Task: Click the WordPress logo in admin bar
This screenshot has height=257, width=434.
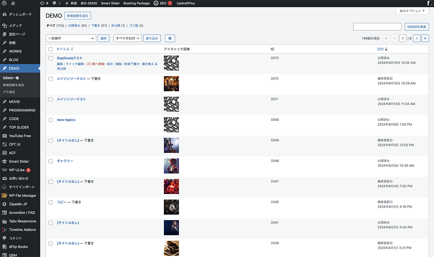Action: point(4,3)
